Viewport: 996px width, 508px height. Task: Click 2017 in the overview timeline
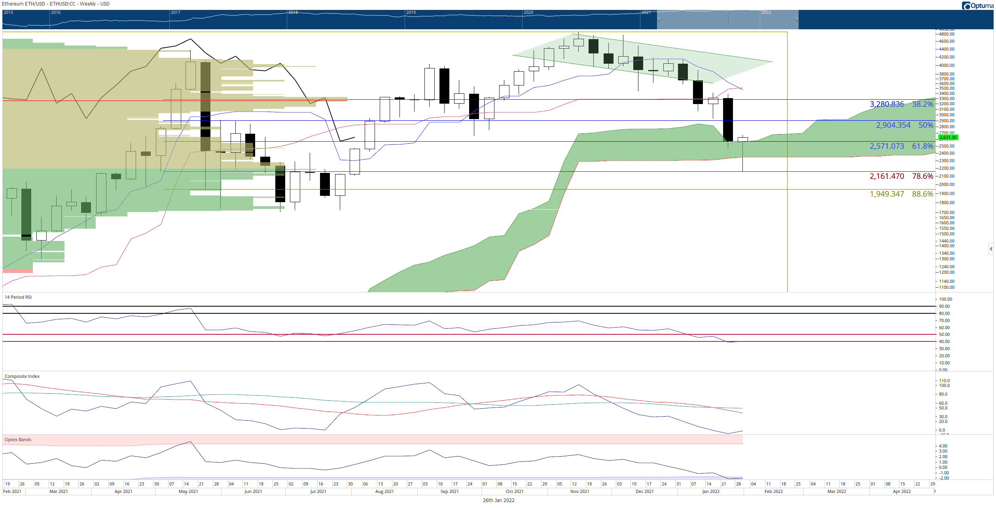click(176, 13)
